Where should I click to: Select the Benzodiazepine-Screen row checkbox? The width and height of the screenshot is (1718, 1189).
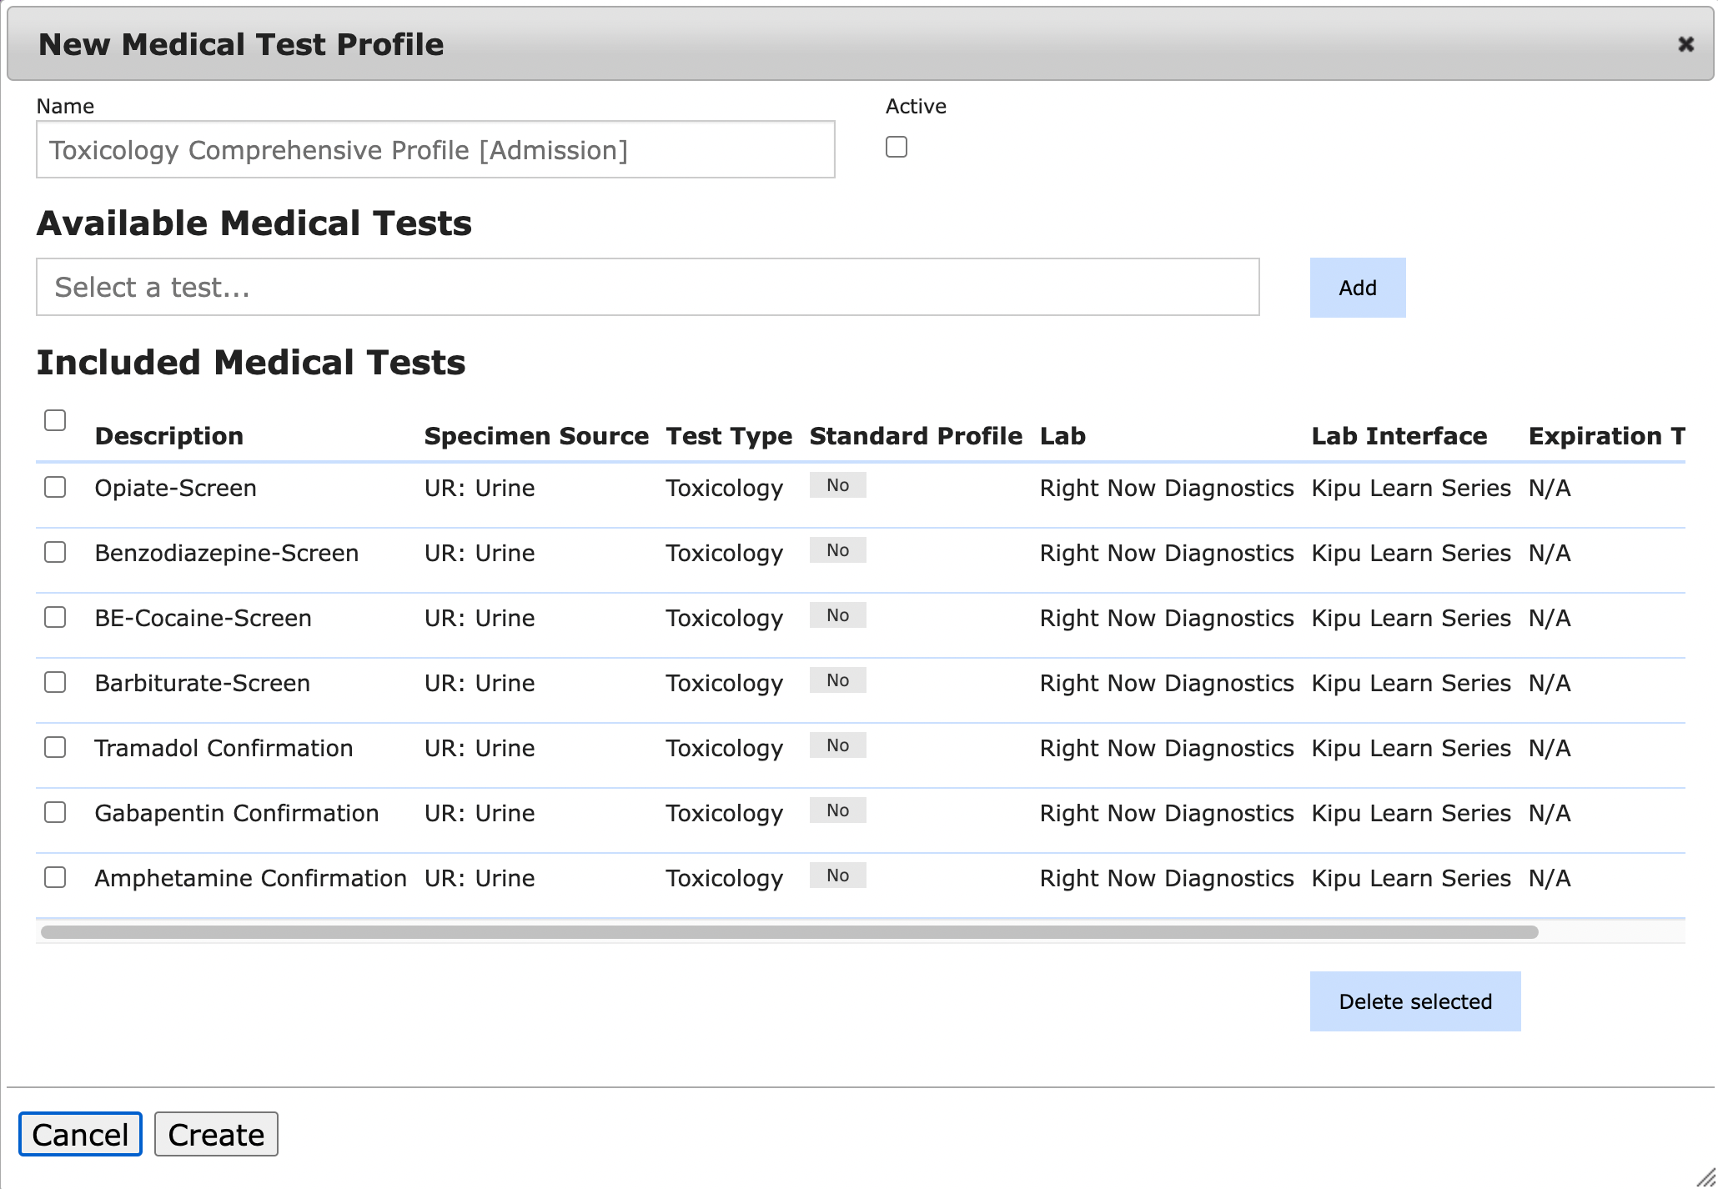tap(55, 552)
